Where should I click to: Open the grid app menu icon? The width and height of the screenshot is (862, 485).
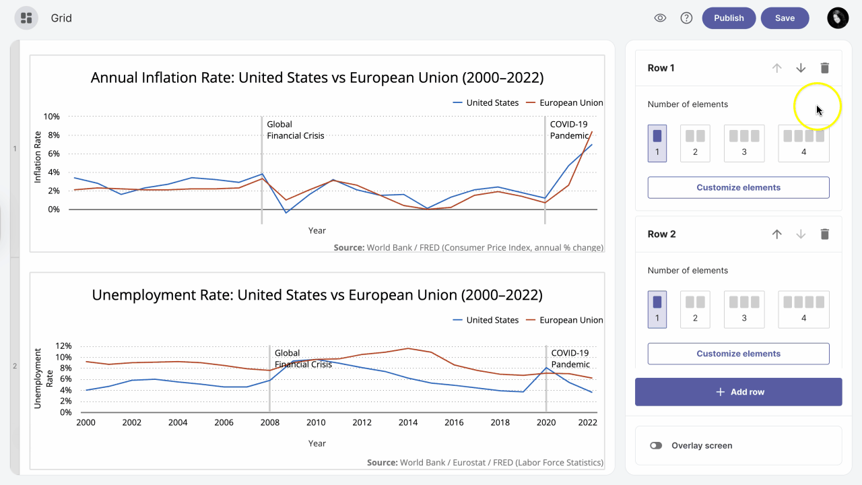[26, 18]
